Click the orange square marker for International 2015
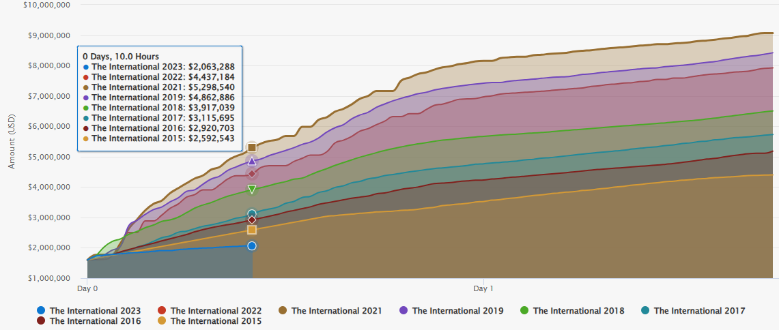Image resolution: width=779 pixels, height=330 pixels. point(252,230)
